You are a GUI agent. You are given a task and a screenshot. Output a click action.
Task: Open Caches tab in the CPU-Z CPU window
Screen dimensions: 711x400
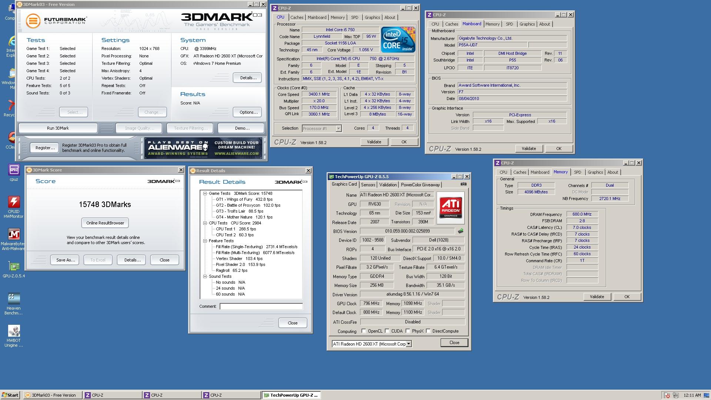click(x=297, y=17)
